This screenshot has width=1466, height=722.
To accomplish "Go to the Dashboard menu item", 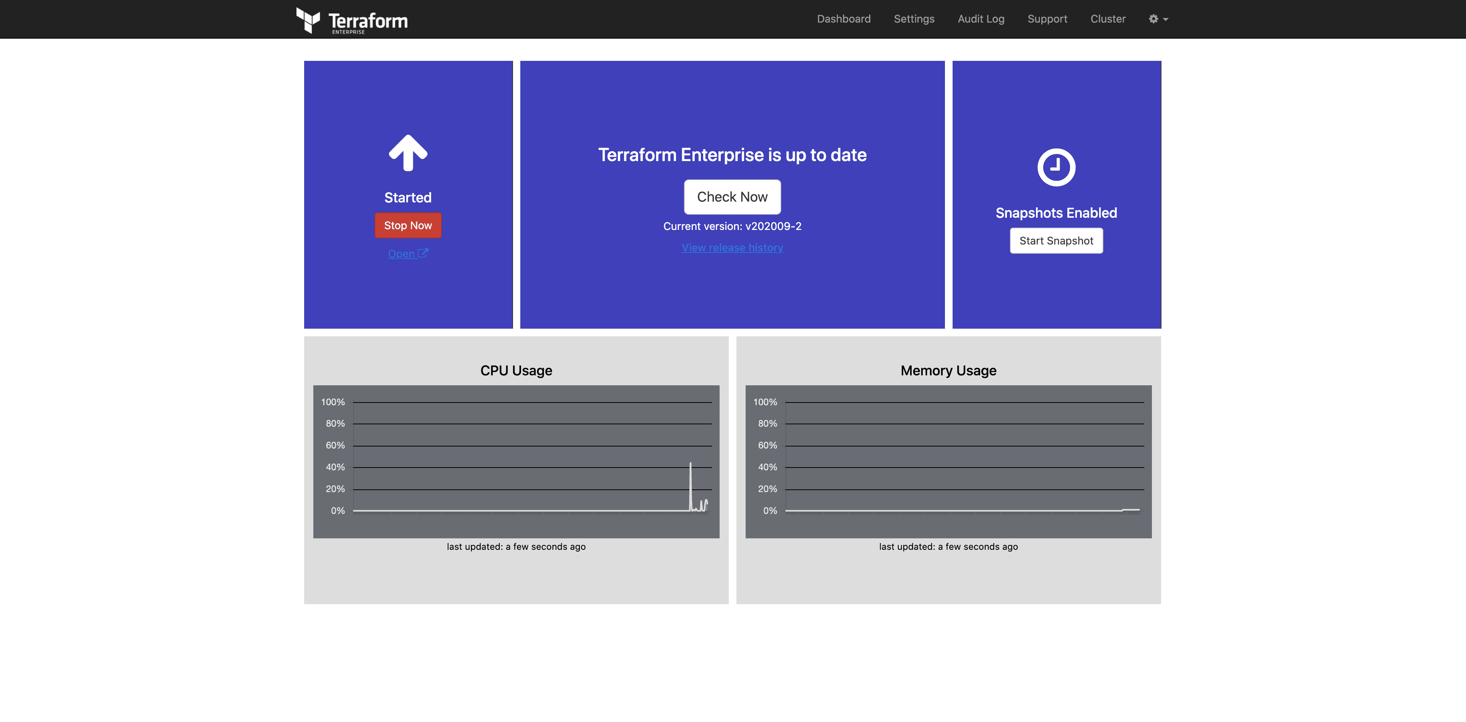I will (x=844, y=19).
